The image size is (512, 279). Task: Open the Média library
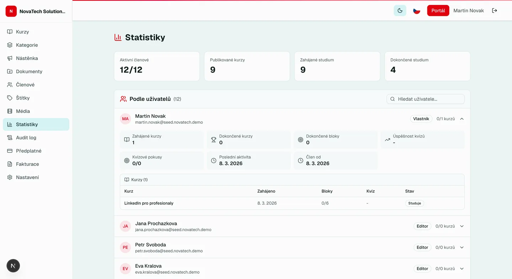(23, 111)
